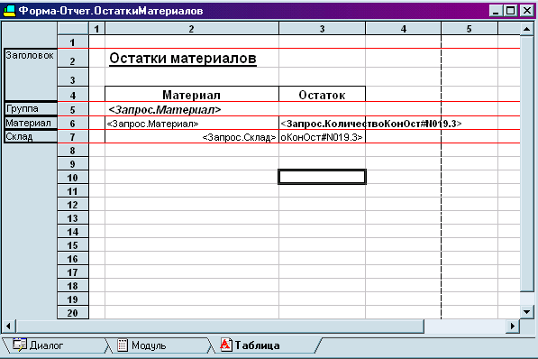Select the Таблица tab

265,345
